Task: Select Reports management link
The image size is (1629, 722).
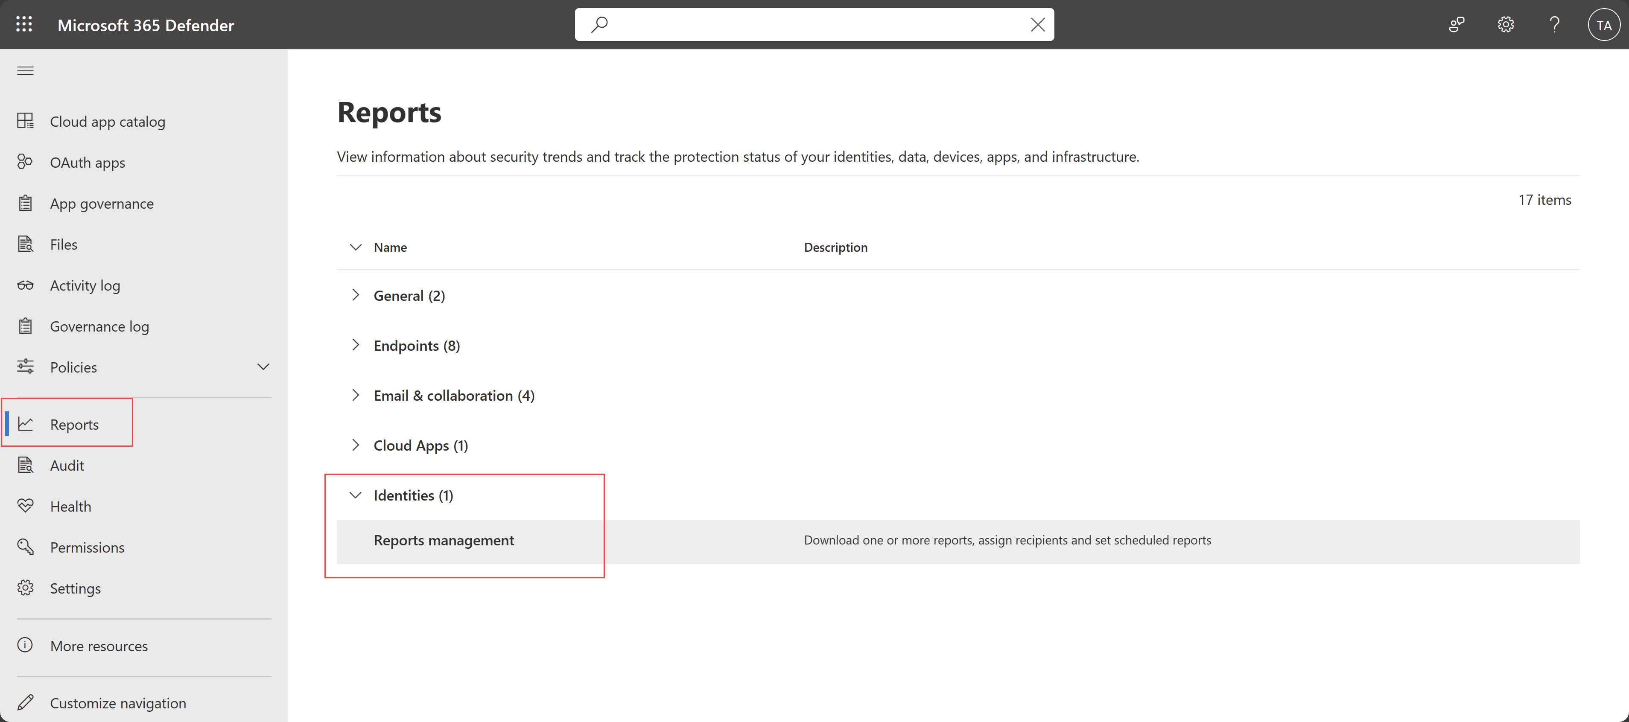Action: point(445,539)
